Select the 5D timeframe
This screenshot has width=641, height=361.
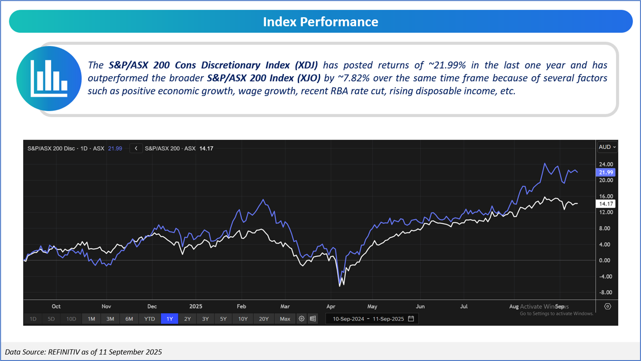[51, 319]
